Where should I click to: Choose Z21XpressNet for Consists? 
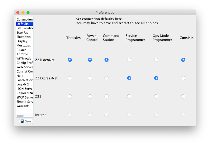pos(183,78)
